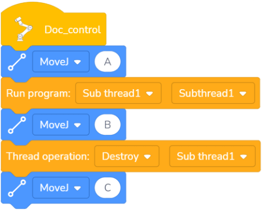Image resolution: width=262 pixels, height=211 pixels.
Task: Select the Doc_control hat block label
Action: click(73, 30)
